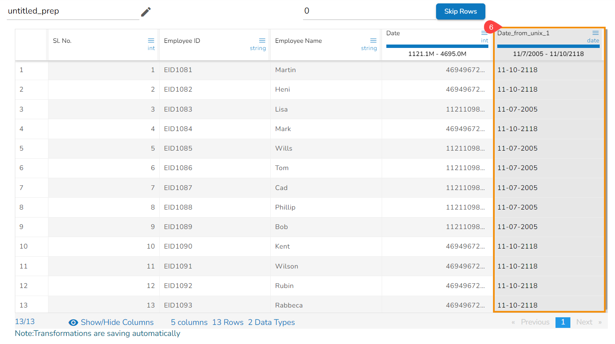Click the date type label under Date_from_unix_1
The width and height of the screenshot is (615, 344).
593,41
